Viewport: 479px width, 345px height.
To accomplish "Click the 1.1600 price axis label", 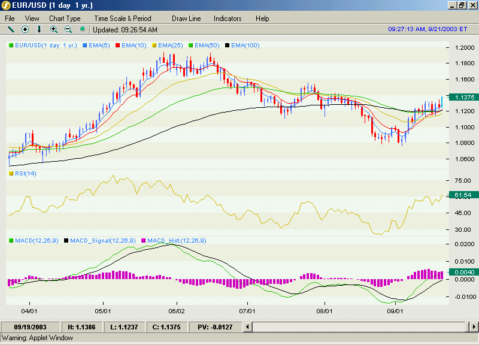I will click(465, 80).
